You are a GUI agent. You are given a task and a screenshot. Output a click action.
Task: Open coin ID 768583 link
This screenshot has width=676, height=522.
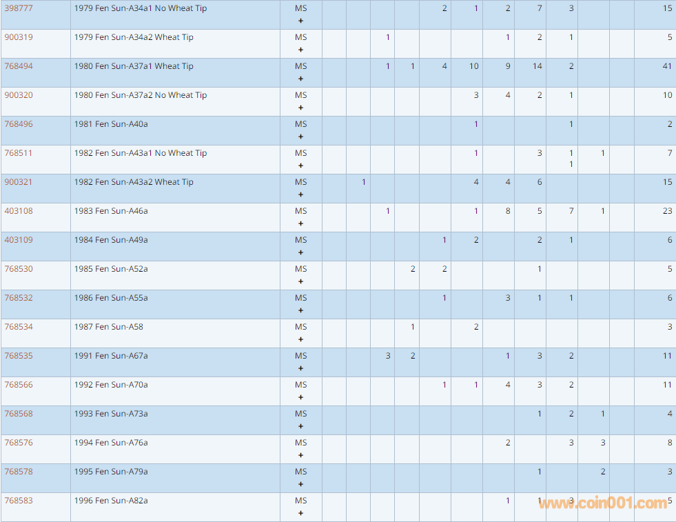point(19,501)
